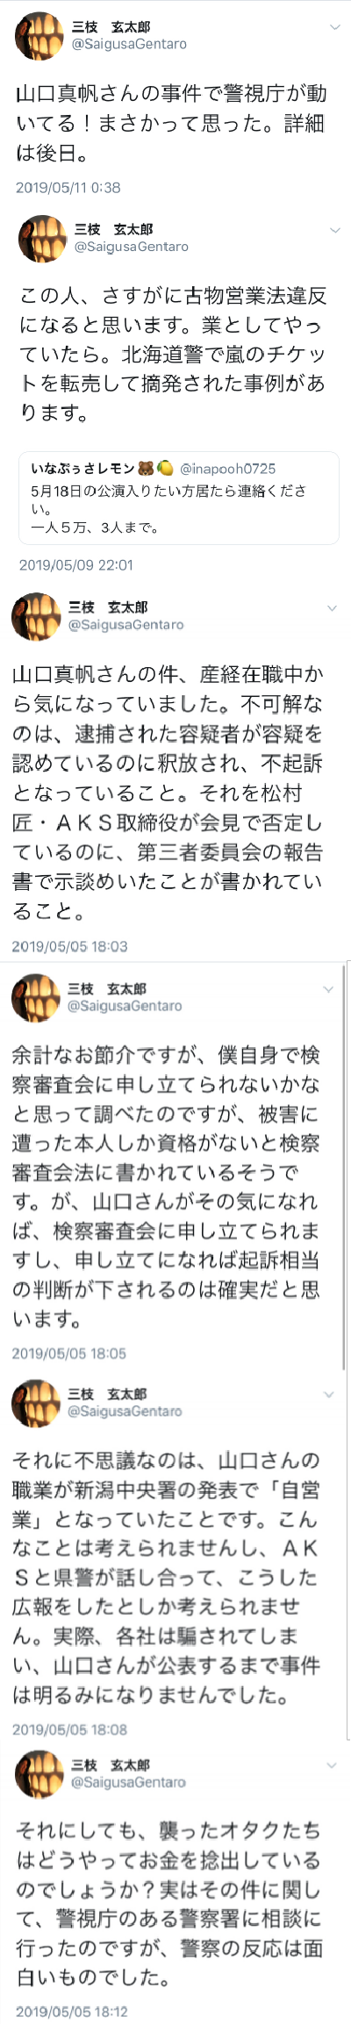The height and width of the screenshot is (2024, 351).
Task: Open the @SaigusaGentaro handle on the first tweet
Action: (x=129, y=44)
